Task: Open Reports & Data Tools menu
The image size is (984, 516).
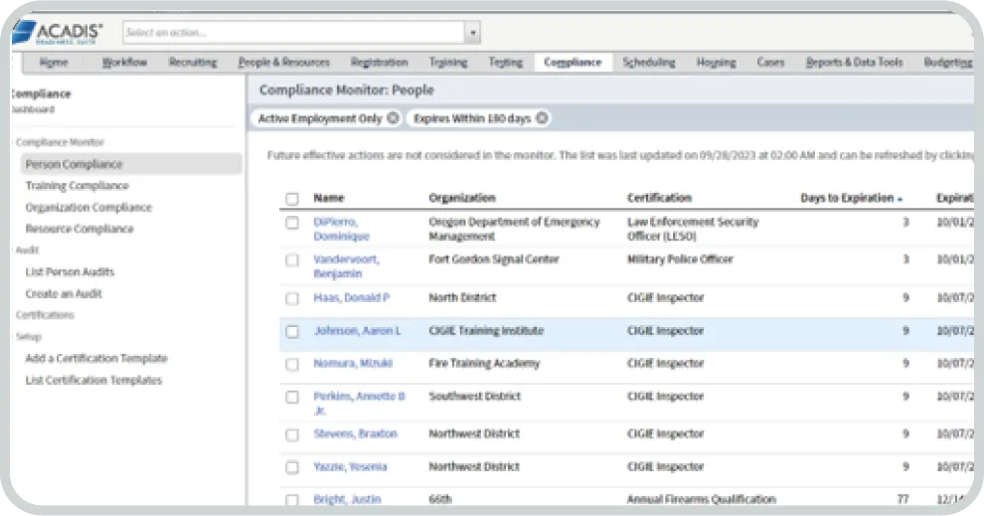Action: click(854, 63)
